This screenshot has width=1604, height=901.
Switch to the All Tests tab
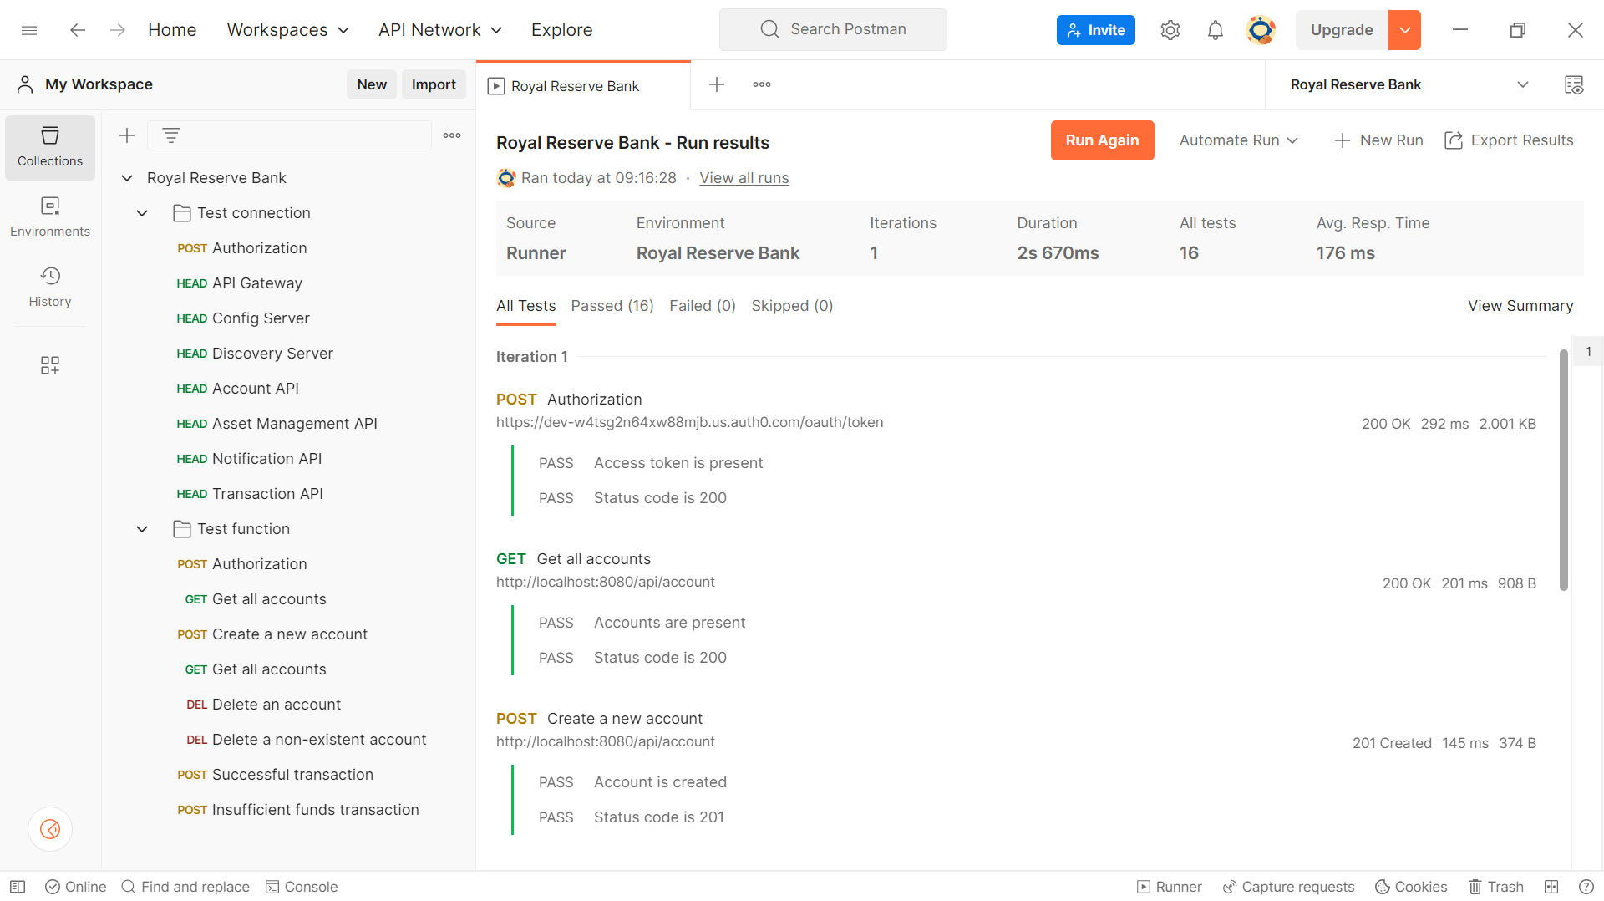[526, 306]
